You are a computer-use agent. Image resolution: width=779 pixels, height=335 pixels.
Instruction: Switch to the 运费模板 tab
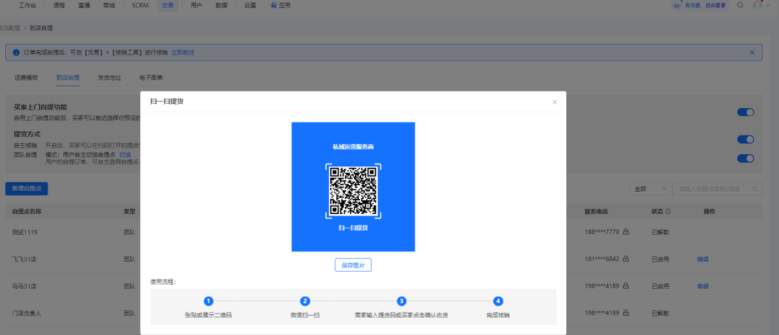pyautogui.click(x=26, y=78)
